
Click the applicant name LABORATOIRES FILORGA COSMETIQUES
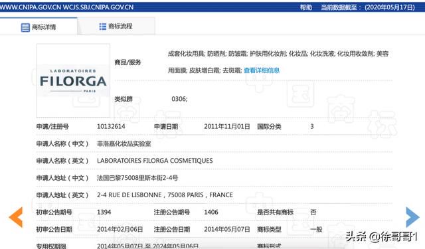click(155, 161)
